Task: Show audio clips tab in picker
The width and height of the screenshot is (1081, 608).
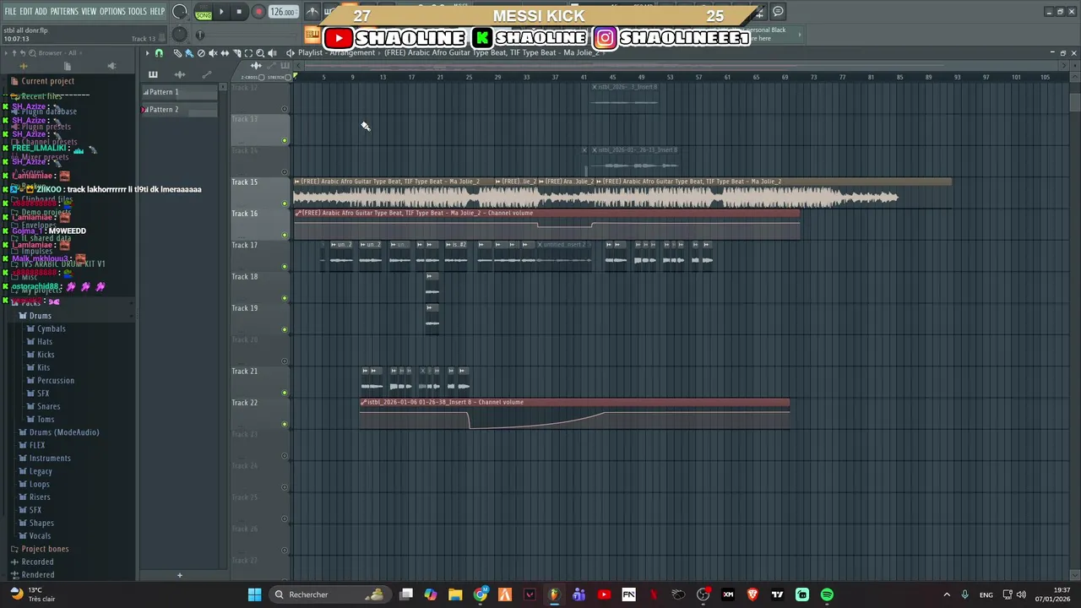Action: point(180,74)
